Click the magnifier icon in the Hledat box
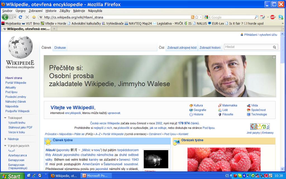The width and height of the screenshot is (286, 179). 275,47
